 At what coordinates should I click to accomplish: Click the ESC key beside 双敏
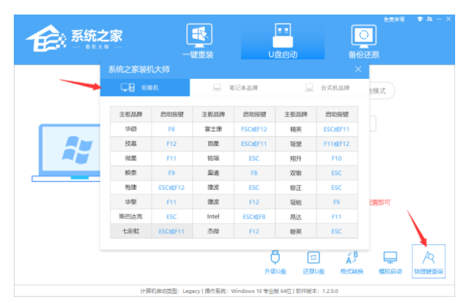(x=336, y=173)
